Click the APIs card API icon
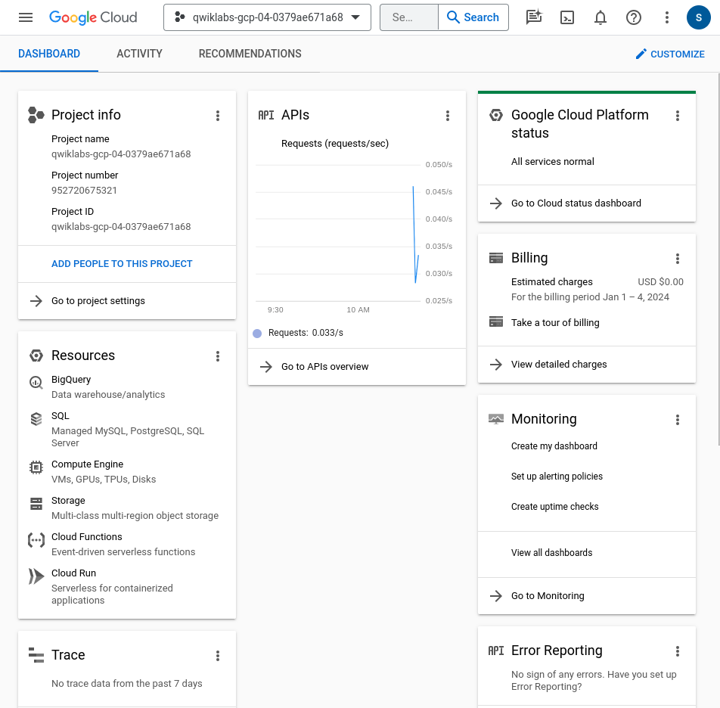Viewport: 720px width, 708px height. [266, 115]
